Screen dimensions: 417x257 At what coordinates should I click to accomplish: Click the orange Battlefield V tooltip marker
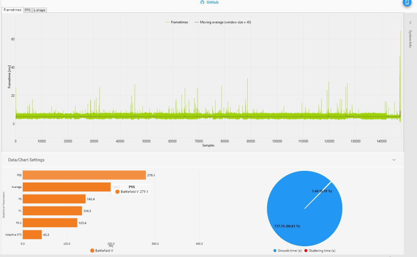(117, 192)
